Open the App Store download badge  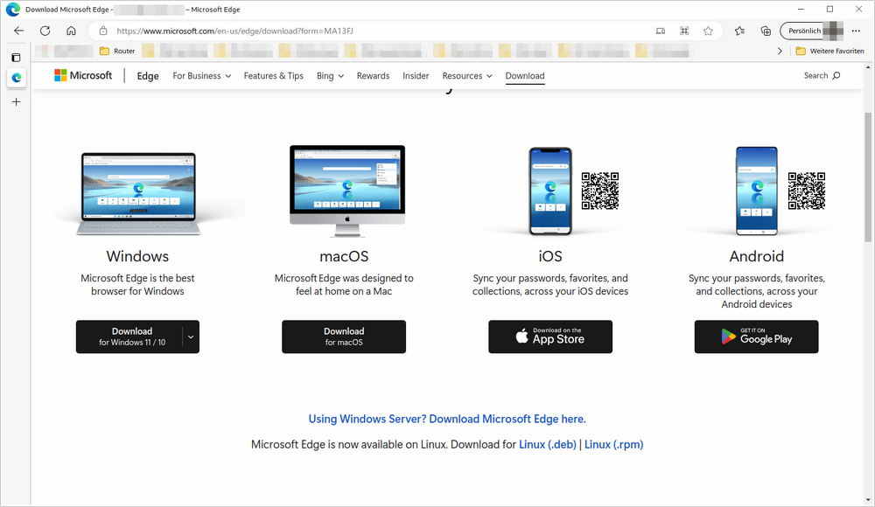550,337
